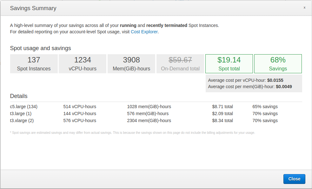
Task: Click the Spot usage and savings heading
Action: (40, 48)
